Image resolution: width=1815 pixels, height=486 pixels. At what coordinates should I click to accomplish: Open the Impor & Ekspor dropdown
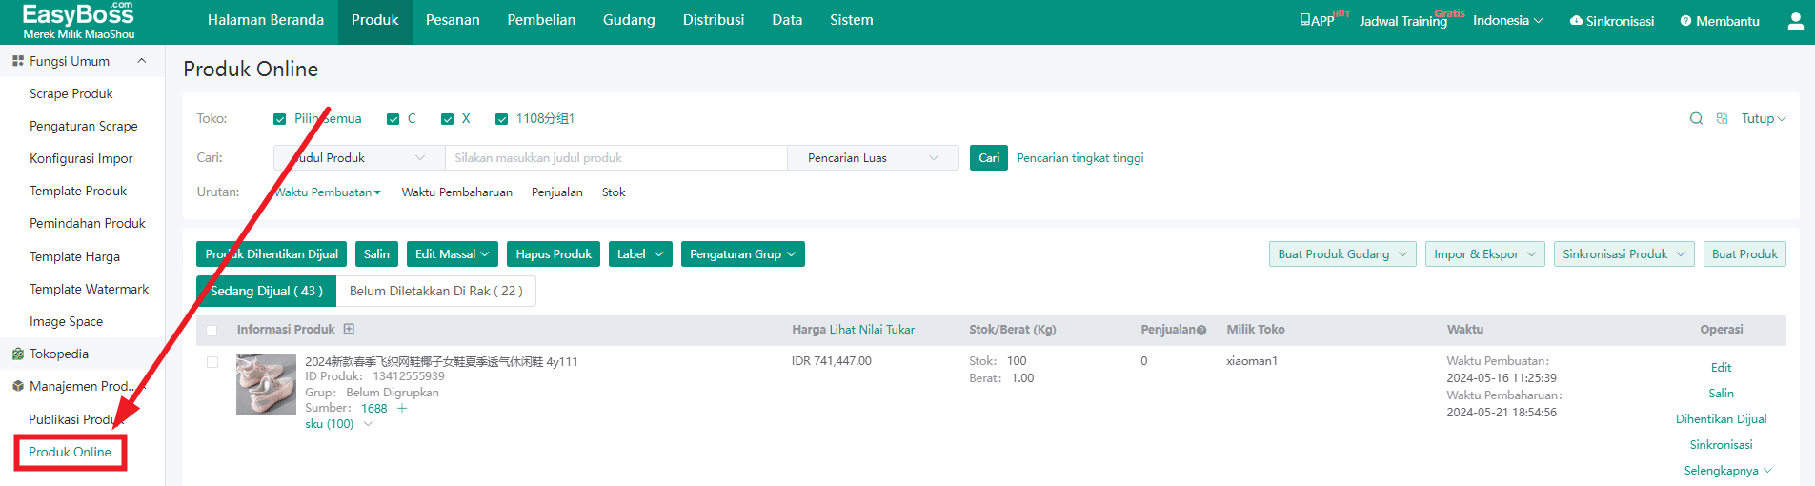(1484, 254)
